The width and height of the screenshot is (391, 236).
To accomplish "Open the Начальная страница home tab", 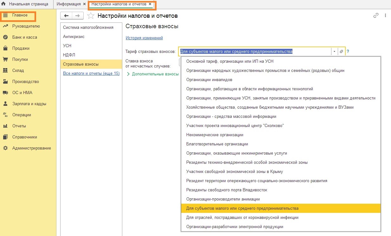I will point(25,4).
